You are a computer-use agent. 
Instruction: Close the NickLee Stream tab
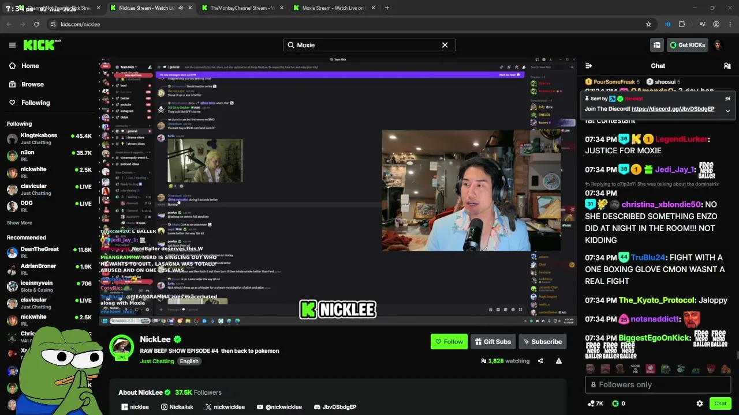click(x=190, y=8)
